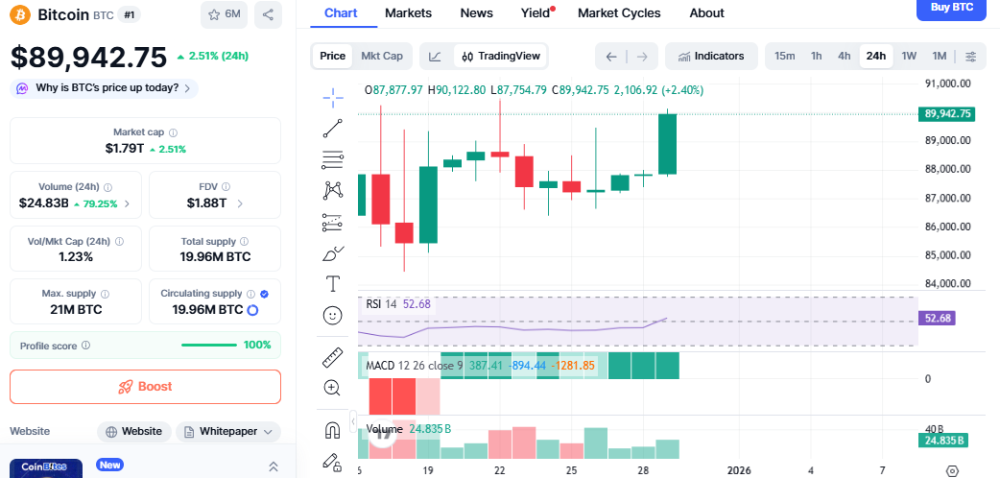This screenshot has height=478, width=1000.
Task: Expand the Volume (24h) details chevron
Action: click(x=127, y=203)
